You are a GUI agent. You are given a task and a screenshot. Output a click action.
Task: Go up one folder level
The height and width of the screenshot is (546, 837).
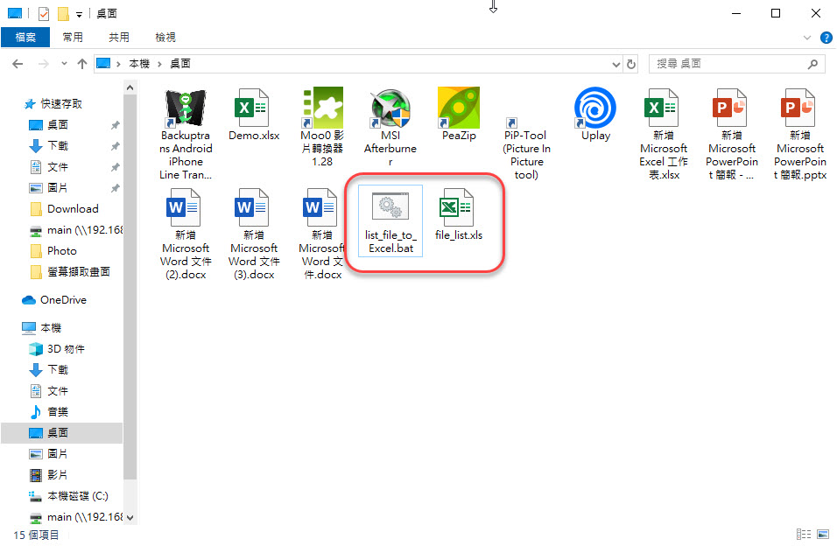pyautogui.click(x=81, y=64)
